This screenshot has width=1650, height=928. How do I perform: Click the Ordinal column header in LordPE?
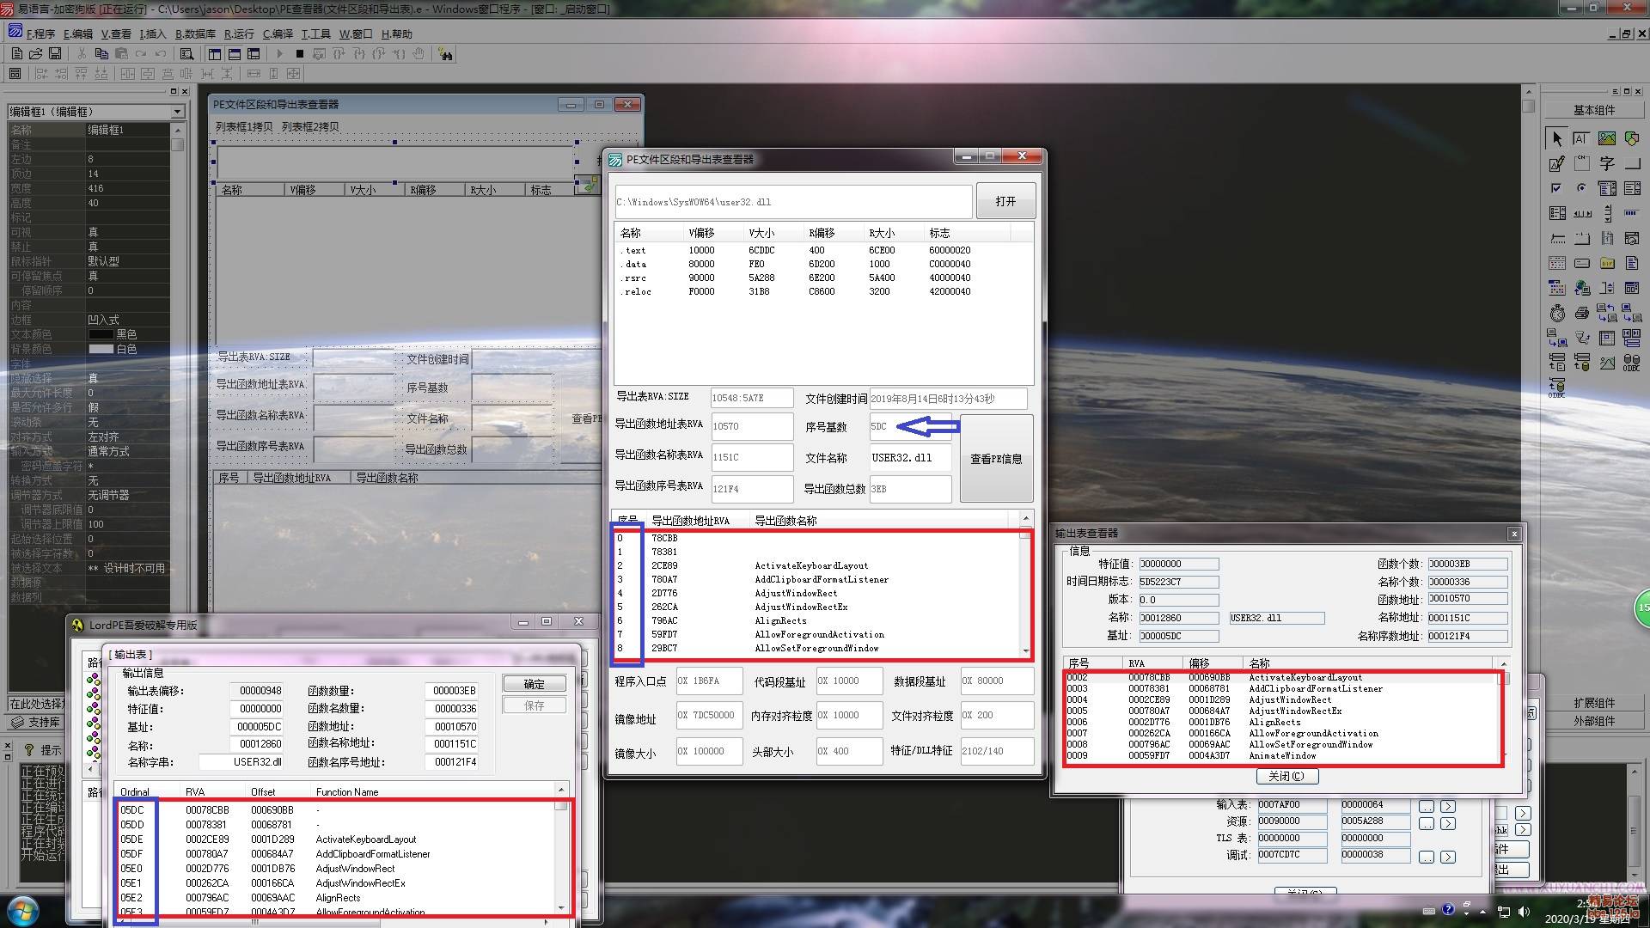coord(147,791)
